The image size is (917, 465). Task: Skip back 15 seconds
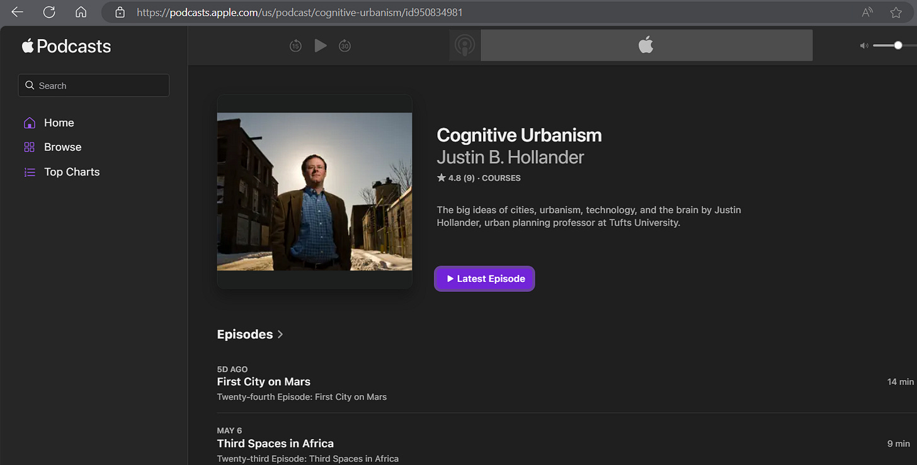295,45
